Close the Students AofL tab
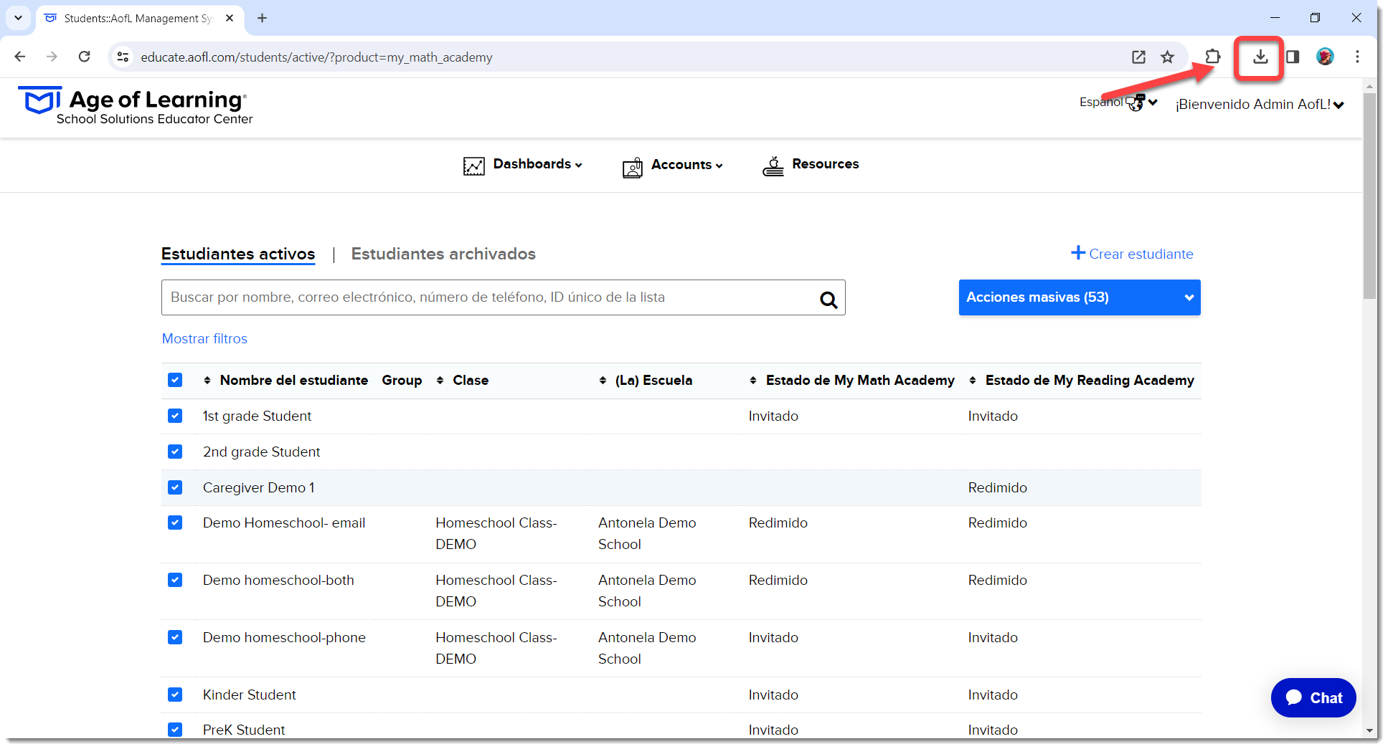The height and width of the screenshot is (749, 1388). click(230, 18)
